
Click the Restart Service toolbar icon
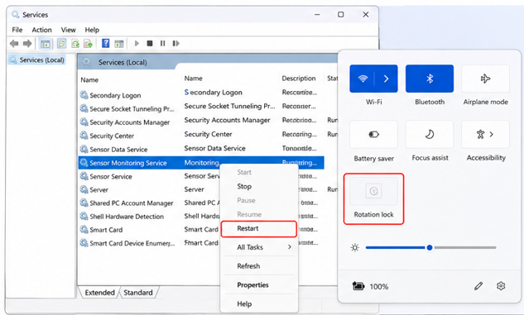click(175, 43)
